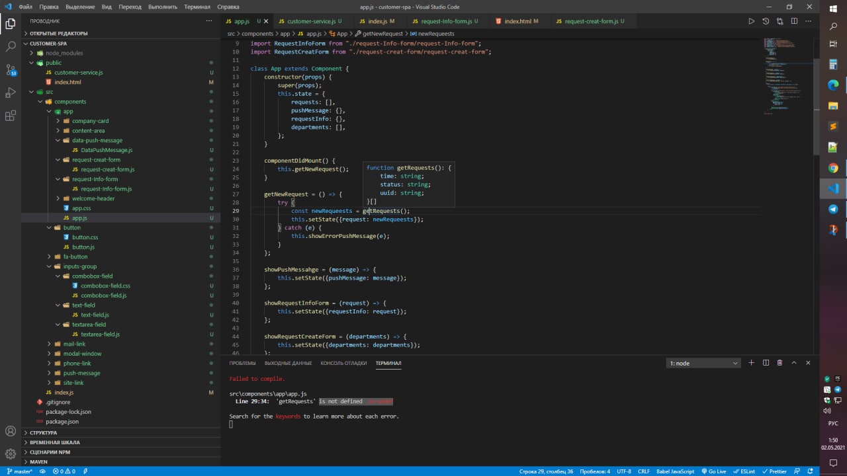Click the Run code play icon
Image resolution: width=847 pixels, height=476 pixels.
tap(751, 21)
